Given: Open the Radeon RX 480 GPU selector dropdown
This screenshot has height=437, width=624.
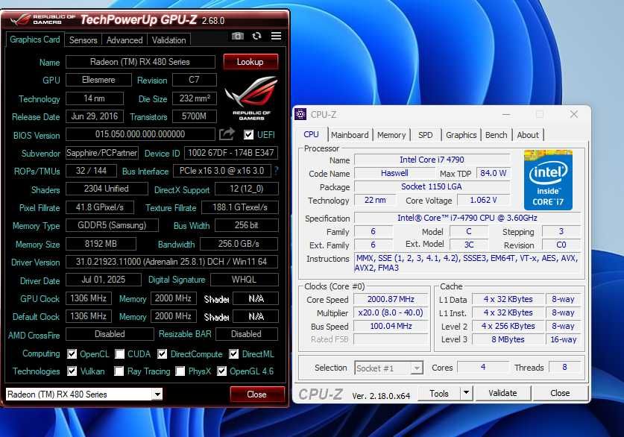Looking at the screenshot, I should (157, 394).
